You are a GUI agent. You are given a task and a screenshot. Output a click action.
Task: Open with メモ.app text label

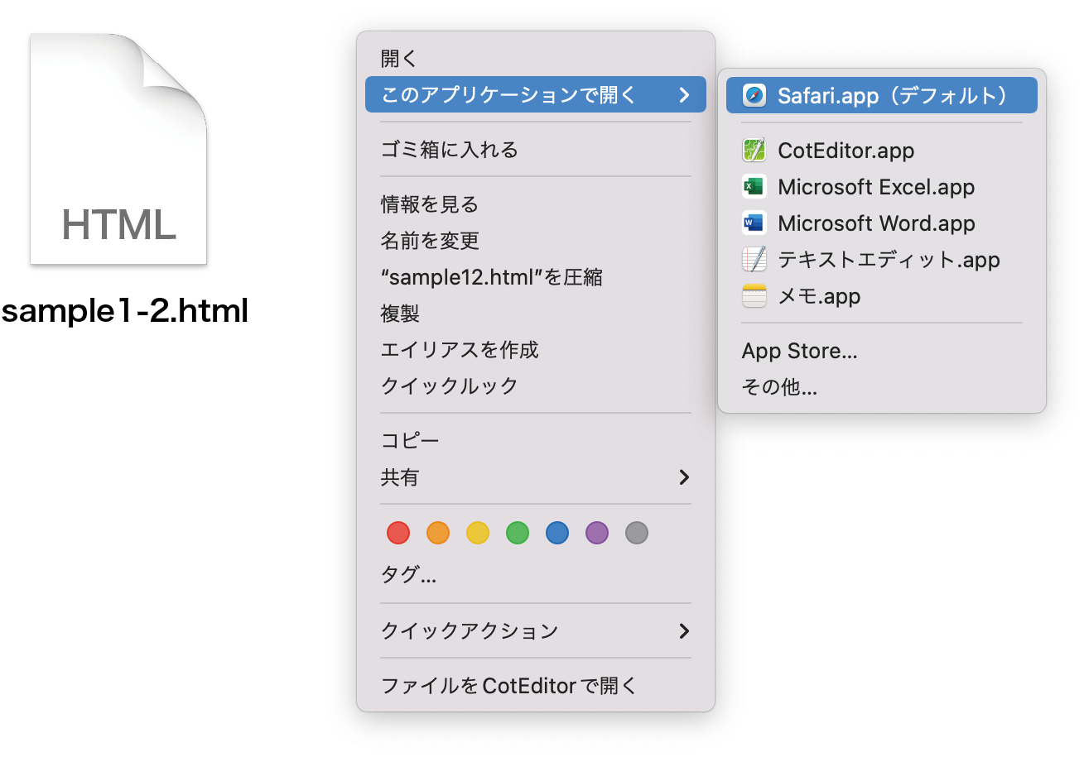pyautogui.click(x=819, y=296)
